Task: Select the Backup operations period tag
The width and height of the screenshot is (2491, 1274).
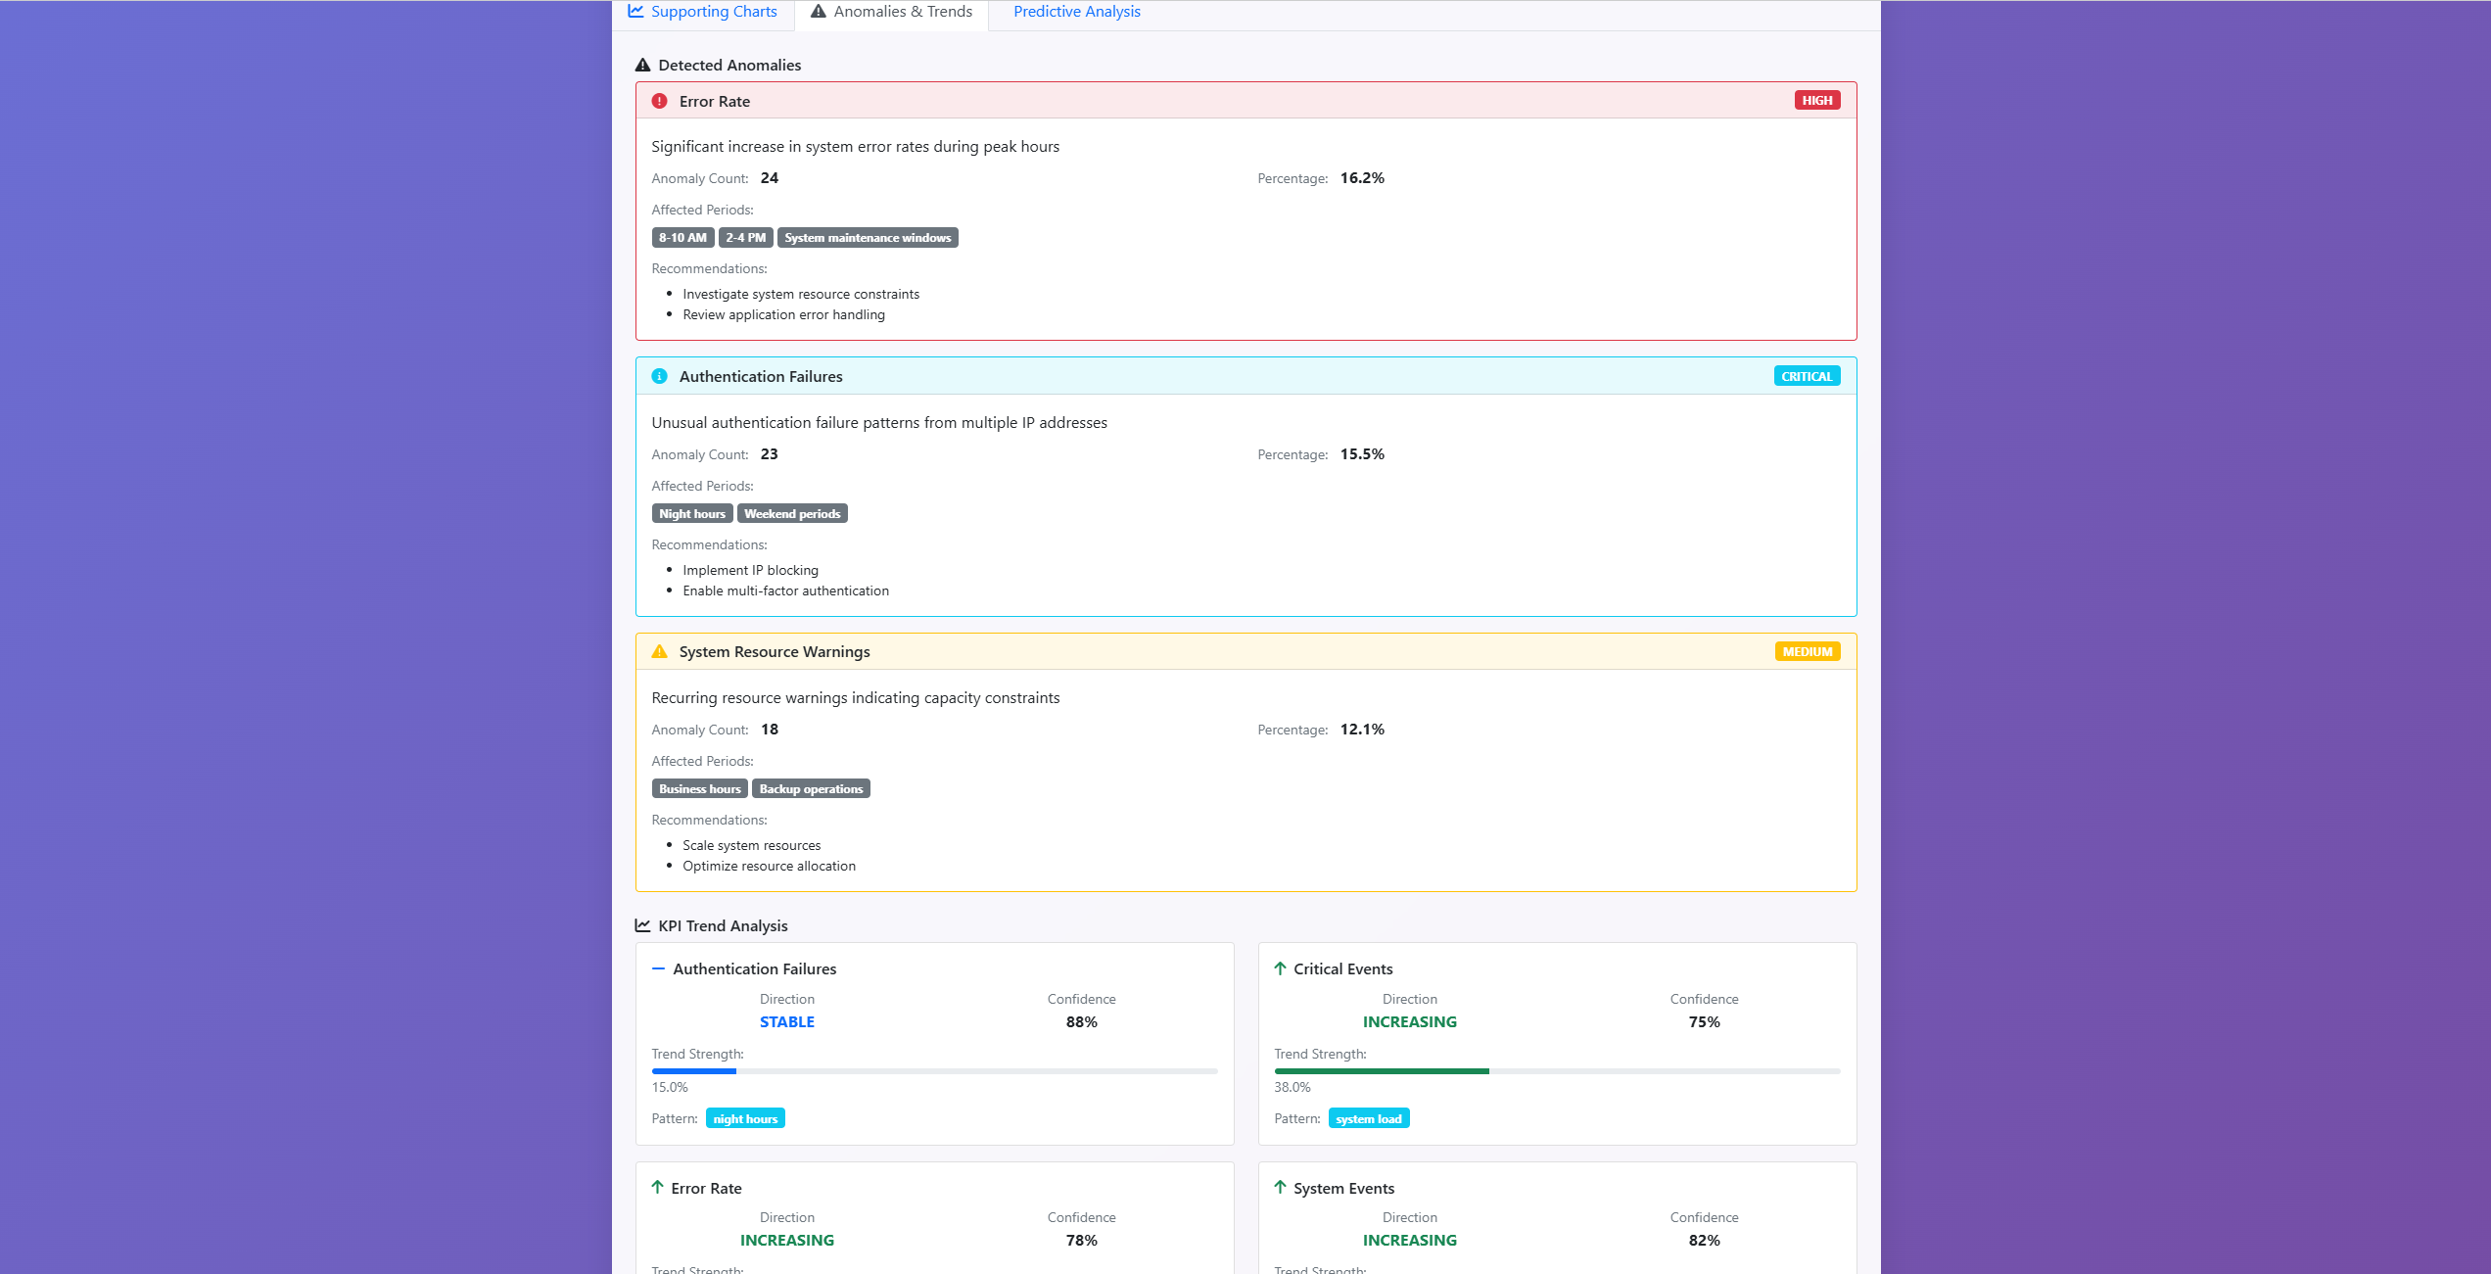Action: tap(811, 788)
